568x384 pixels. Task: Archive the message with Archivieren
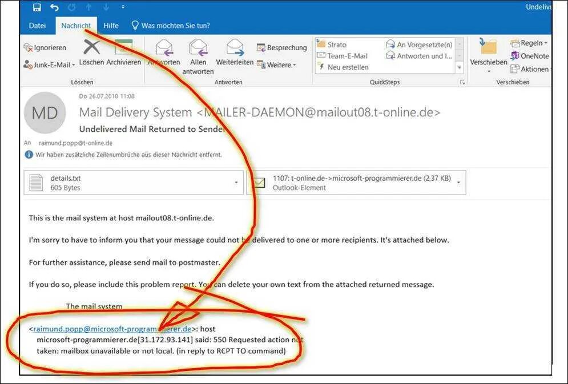[x=123, y=53]
